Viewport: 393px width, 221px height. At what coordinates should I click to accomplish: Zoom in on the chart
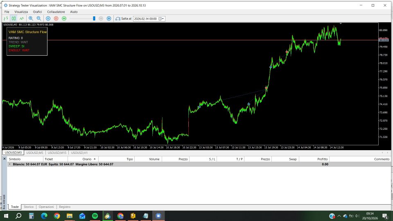[31, 18]
